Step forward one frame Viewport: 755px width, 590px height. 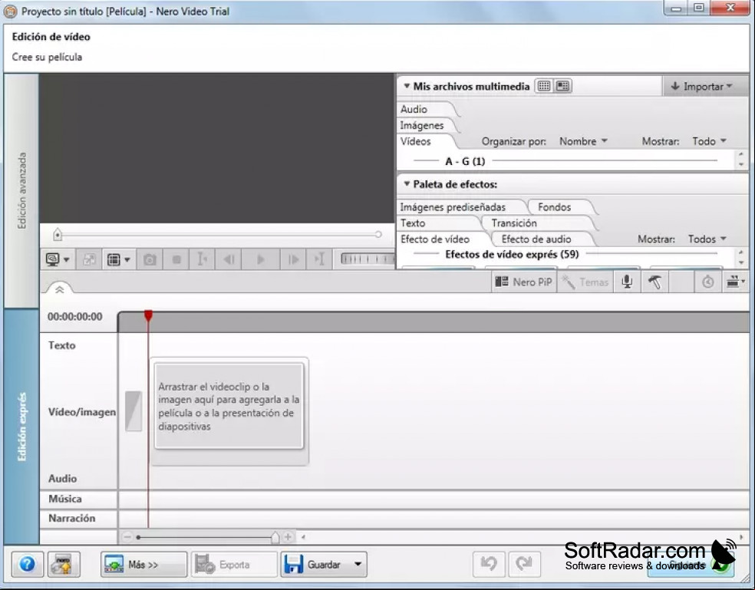coord(293,259)
